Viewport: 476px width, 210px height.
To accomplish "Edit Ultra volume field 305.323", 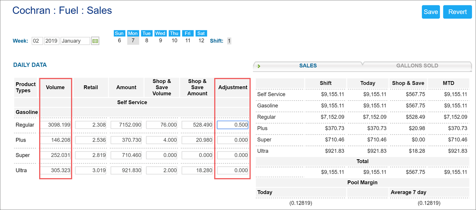I will tap(56, 170).
